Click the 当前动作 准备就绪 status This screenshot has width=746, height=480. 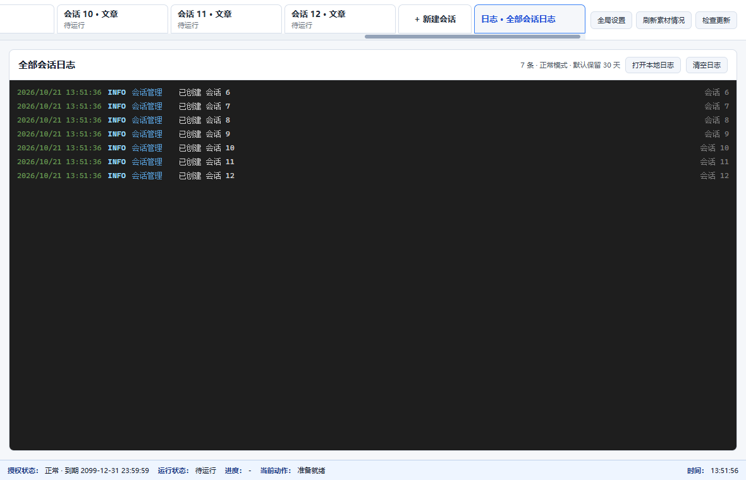click(293, 471)
